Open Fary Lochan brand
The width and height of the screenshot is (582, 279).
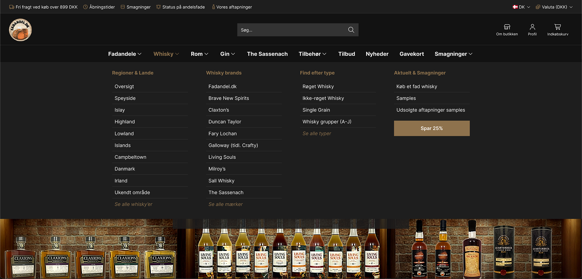point(244,134)
